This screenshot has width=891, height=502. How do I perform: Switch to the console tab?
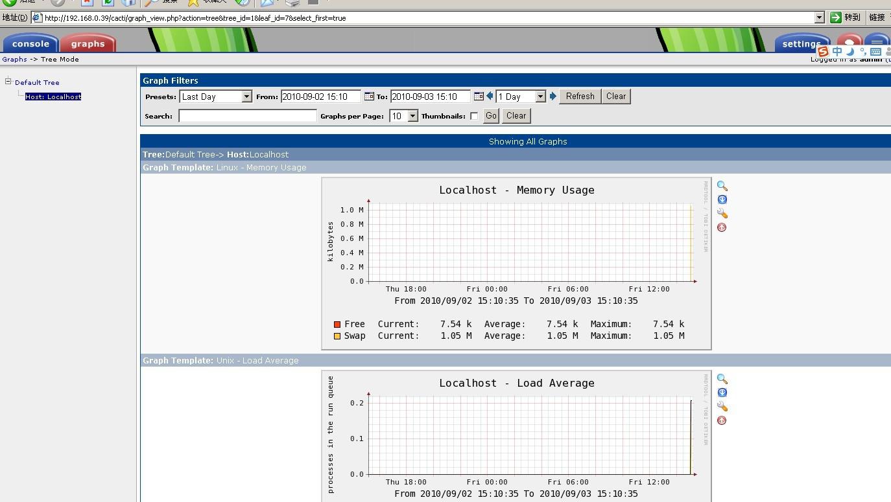tap(30, 43)
